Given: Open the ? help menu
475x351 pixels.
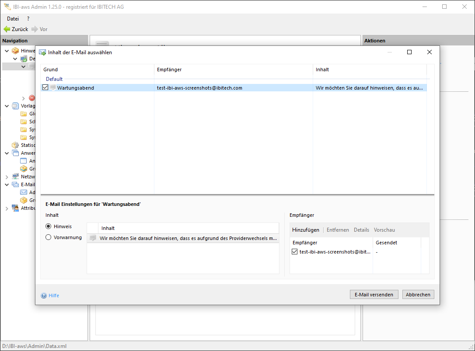Looking at the screenshot, I should tap(28, 19).
